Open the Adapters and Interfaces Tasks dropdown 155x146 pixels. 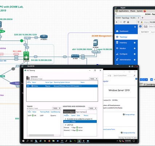coord(92,108)
